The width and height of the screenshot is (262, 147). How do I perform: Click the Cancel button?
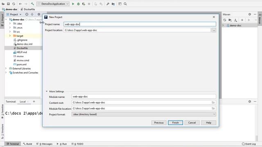point(192,122)
